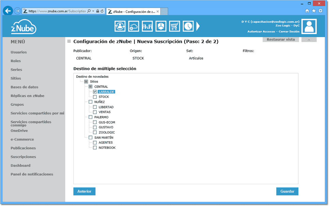Click the browser URL address field
Image resolution: width=329 pixels, height=206 pixels.
point(57,11)
